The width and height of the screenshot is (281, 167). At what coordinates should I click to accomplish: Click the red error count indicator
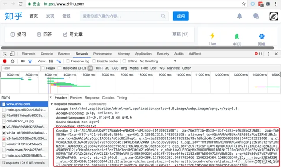pos(259,54)
